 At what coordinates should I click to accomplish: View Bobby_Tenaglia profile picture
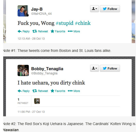(x=23, y=71)
